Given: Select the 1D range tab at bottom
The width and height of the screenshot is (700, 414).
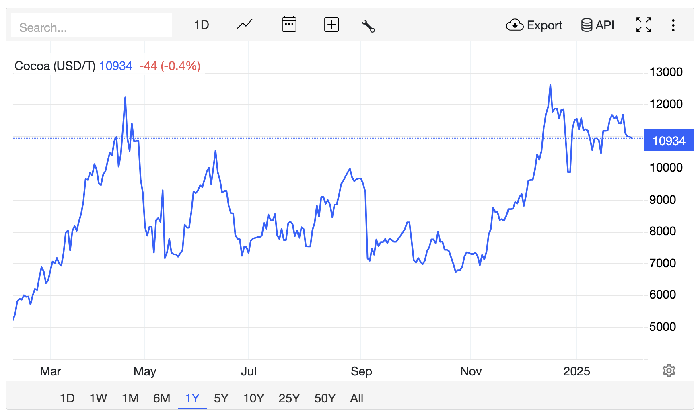Looking at the screenshot, I should pos(67,398).
